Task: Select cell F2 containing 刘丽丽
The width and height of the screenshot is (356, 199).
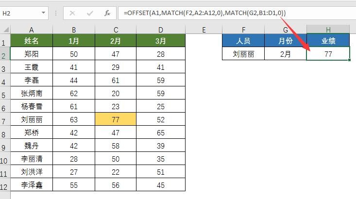Action: point(243,54)
